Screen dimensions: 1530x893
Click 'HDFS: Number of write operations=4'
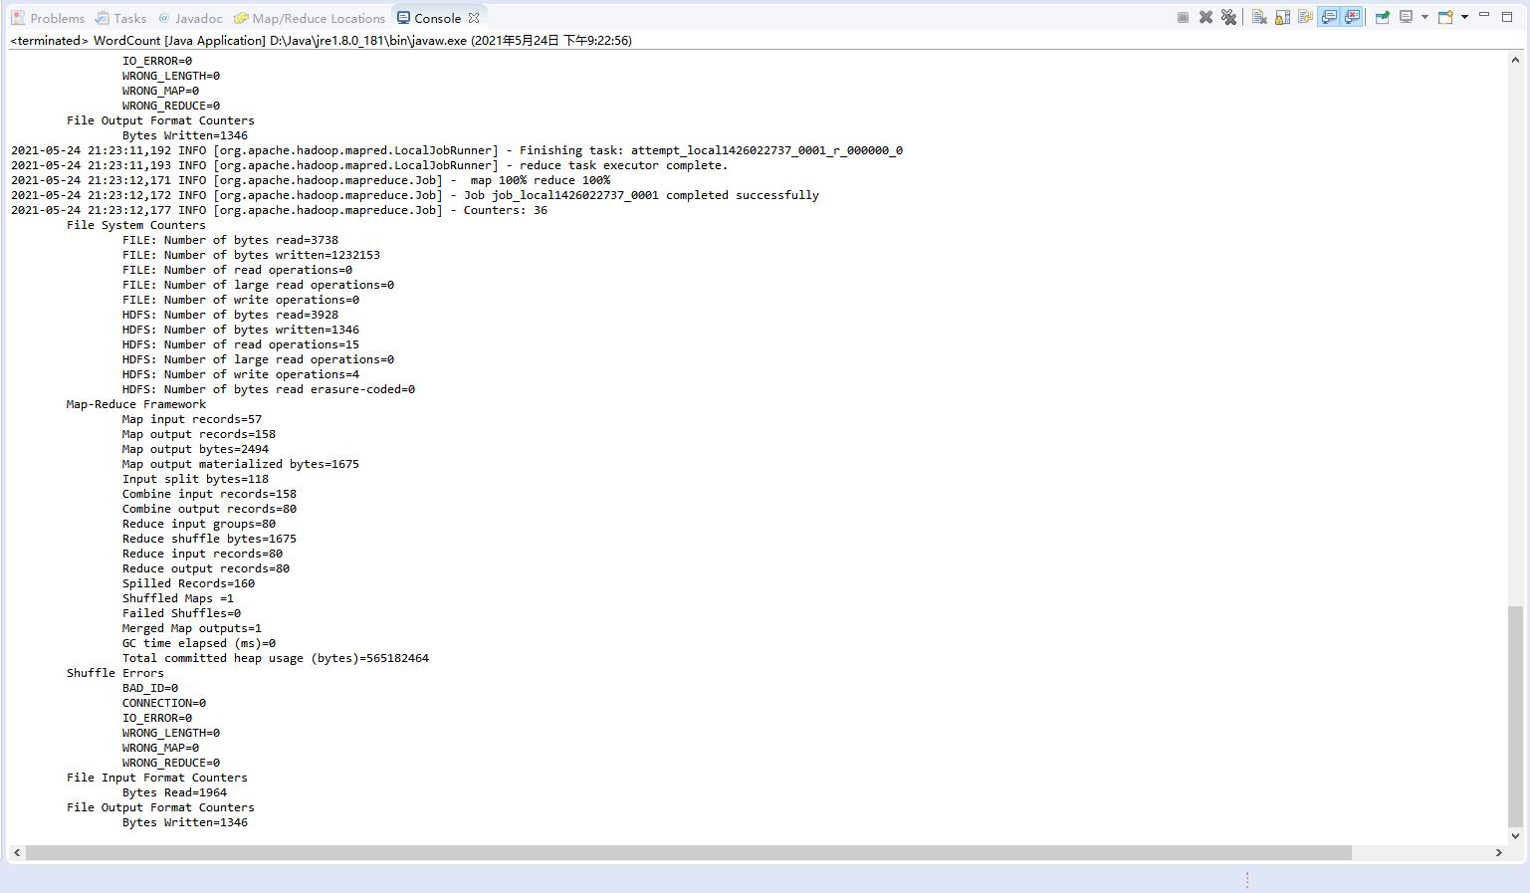click(x=241, y=374)
